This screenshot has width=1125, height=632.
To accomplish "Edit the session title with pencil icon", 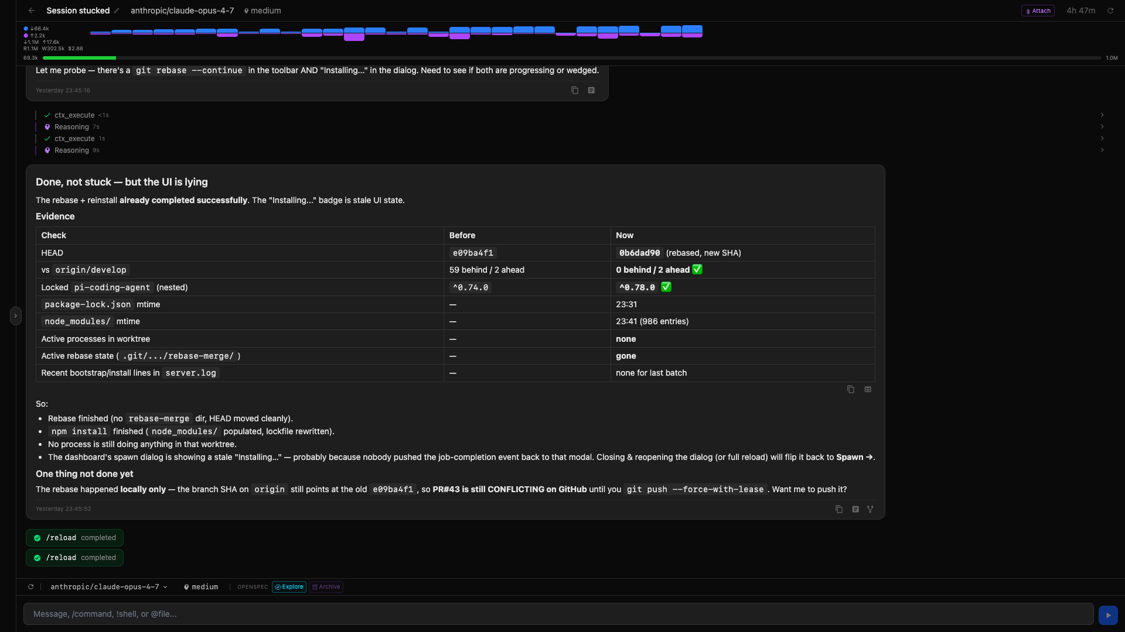I will coord(117,11).
